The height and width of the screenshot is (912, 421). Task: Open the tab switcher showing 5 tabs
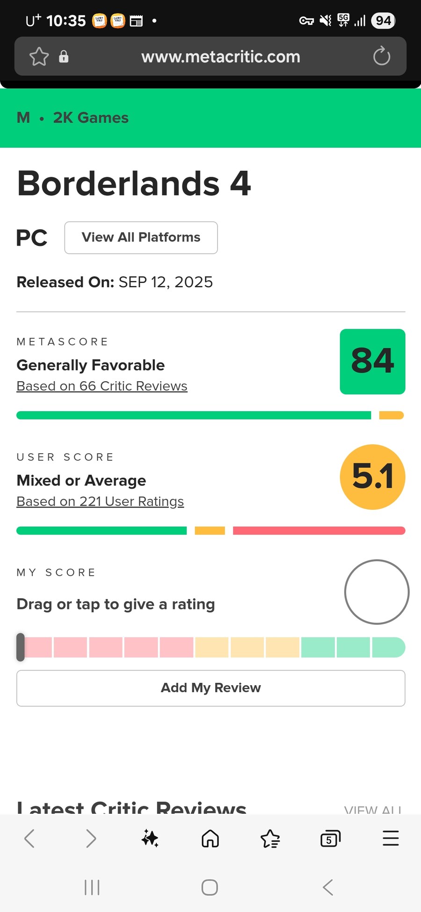330,839
